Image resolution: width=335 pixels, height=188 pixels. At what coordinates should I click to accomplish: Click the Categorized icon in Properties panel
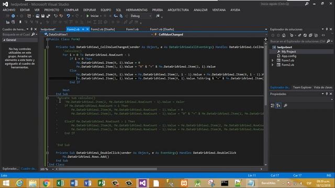click(273, 105)
